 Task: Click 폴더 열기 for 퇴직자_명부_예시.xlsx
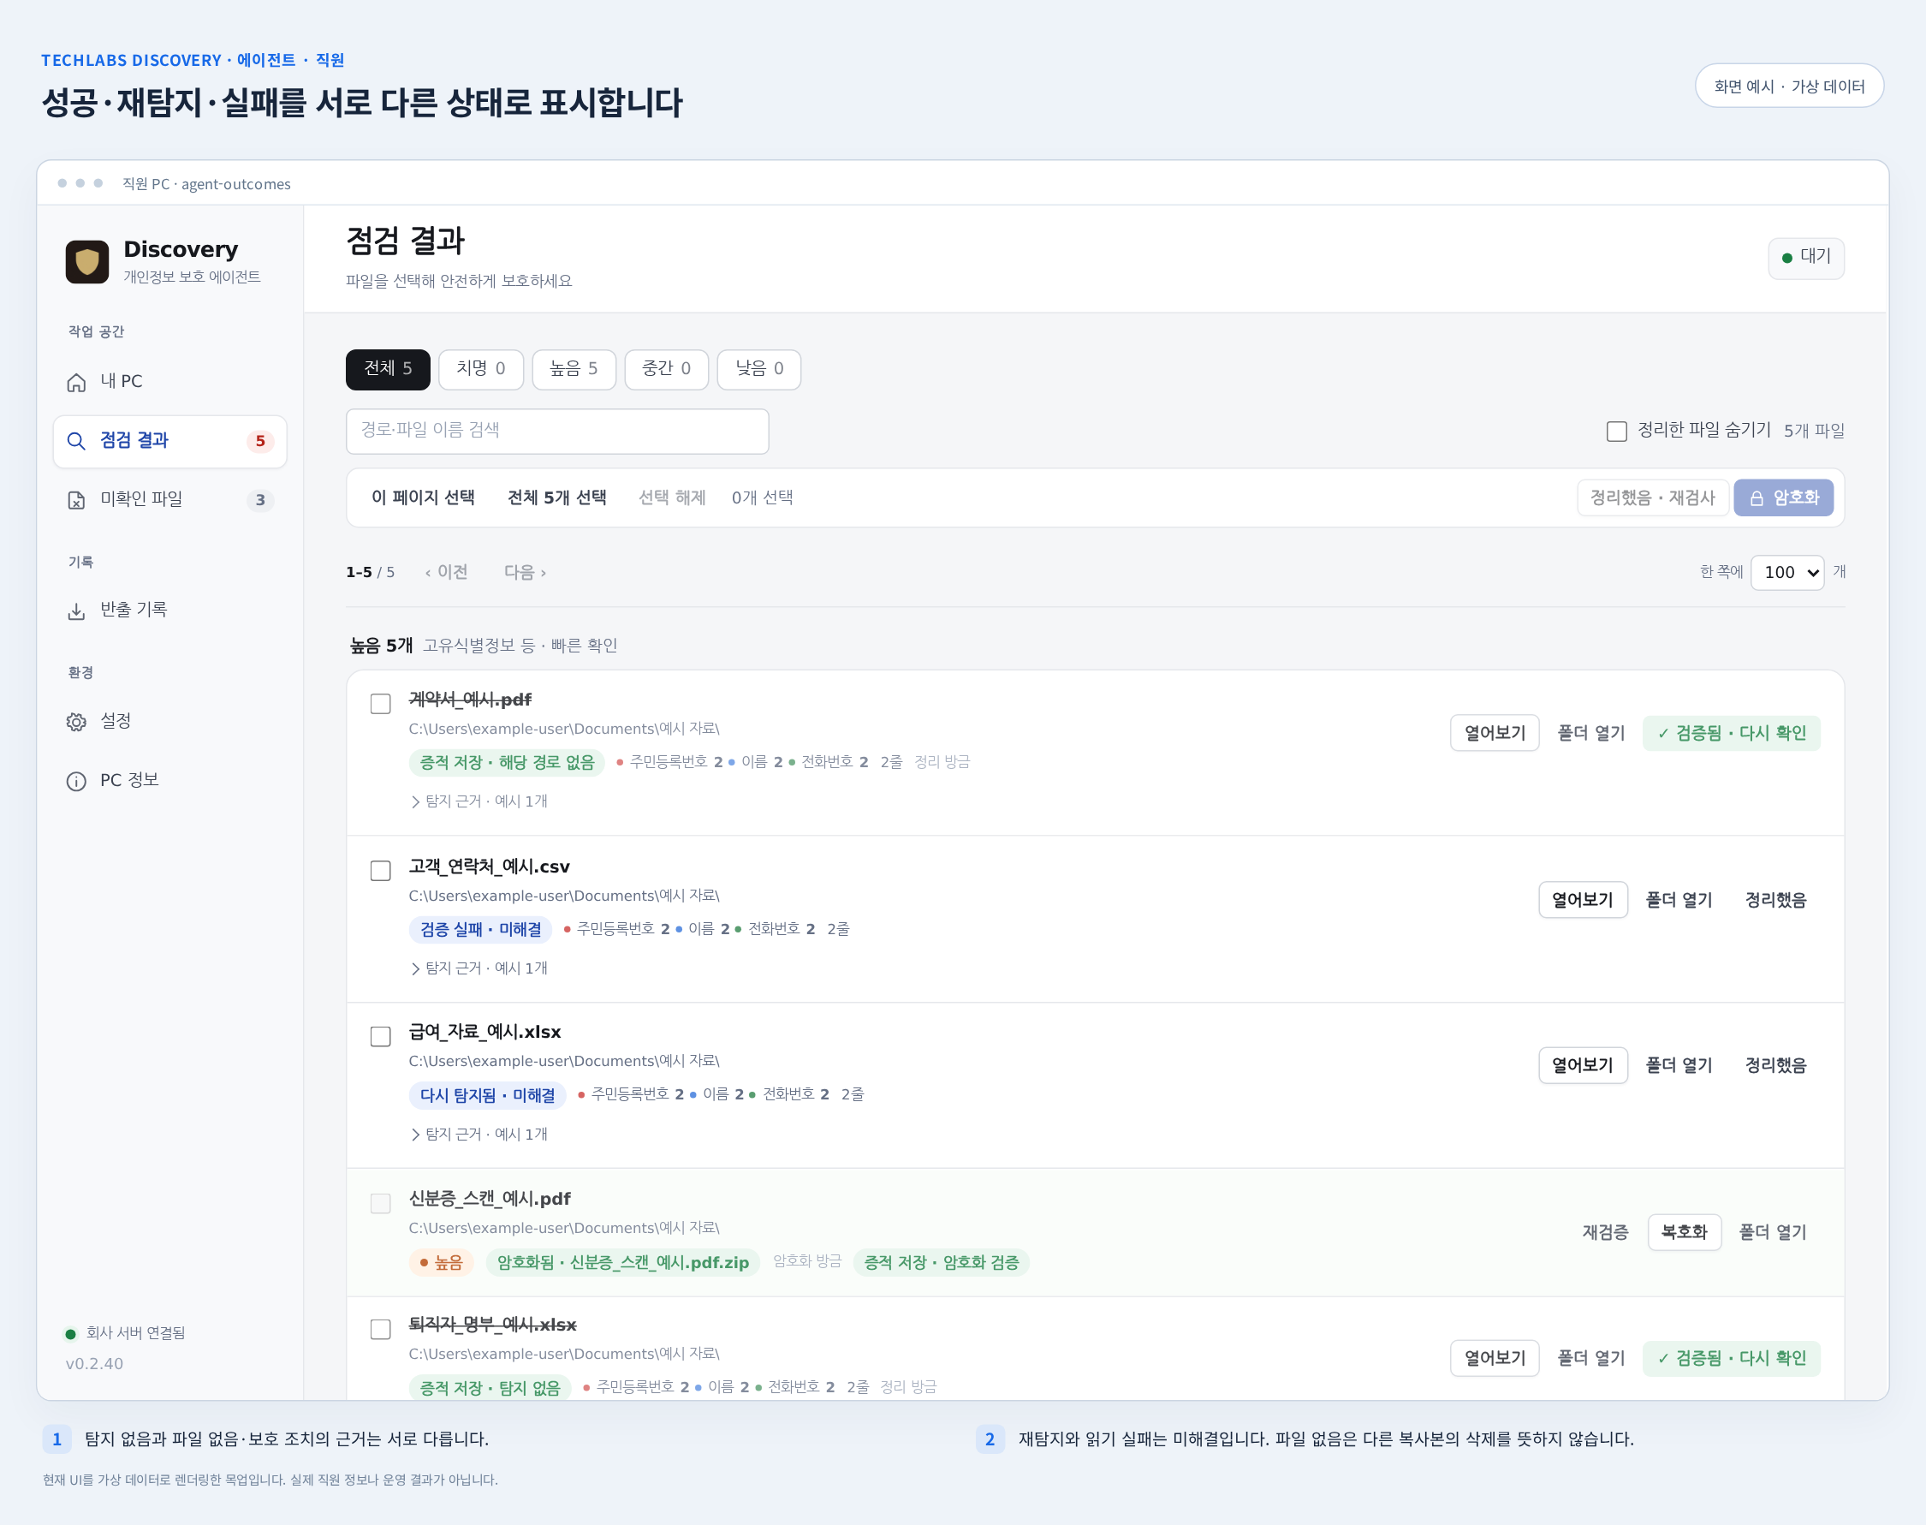click(1591, 1358)
